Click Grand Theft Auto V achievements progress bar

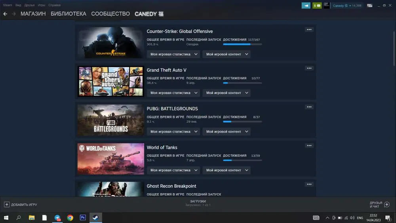tap(242, 83)
